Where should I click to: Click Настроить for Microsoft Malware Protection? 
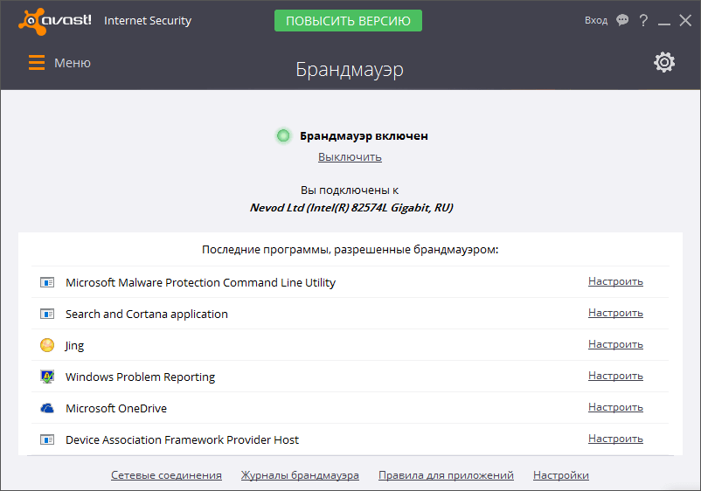click(x=615, y=281)
